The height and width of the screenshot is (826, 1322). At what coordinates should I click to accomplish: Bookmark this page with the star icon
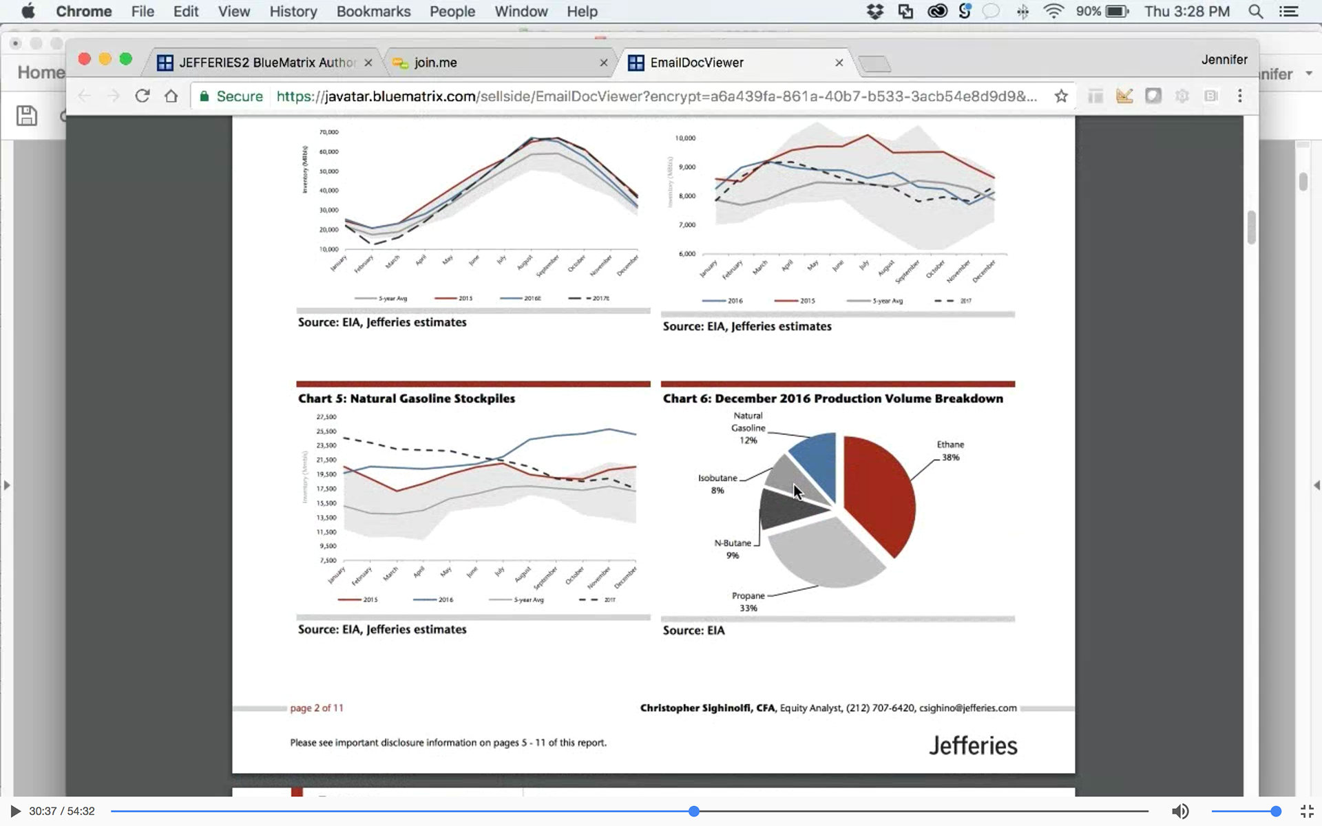(x=1061, y=96)
